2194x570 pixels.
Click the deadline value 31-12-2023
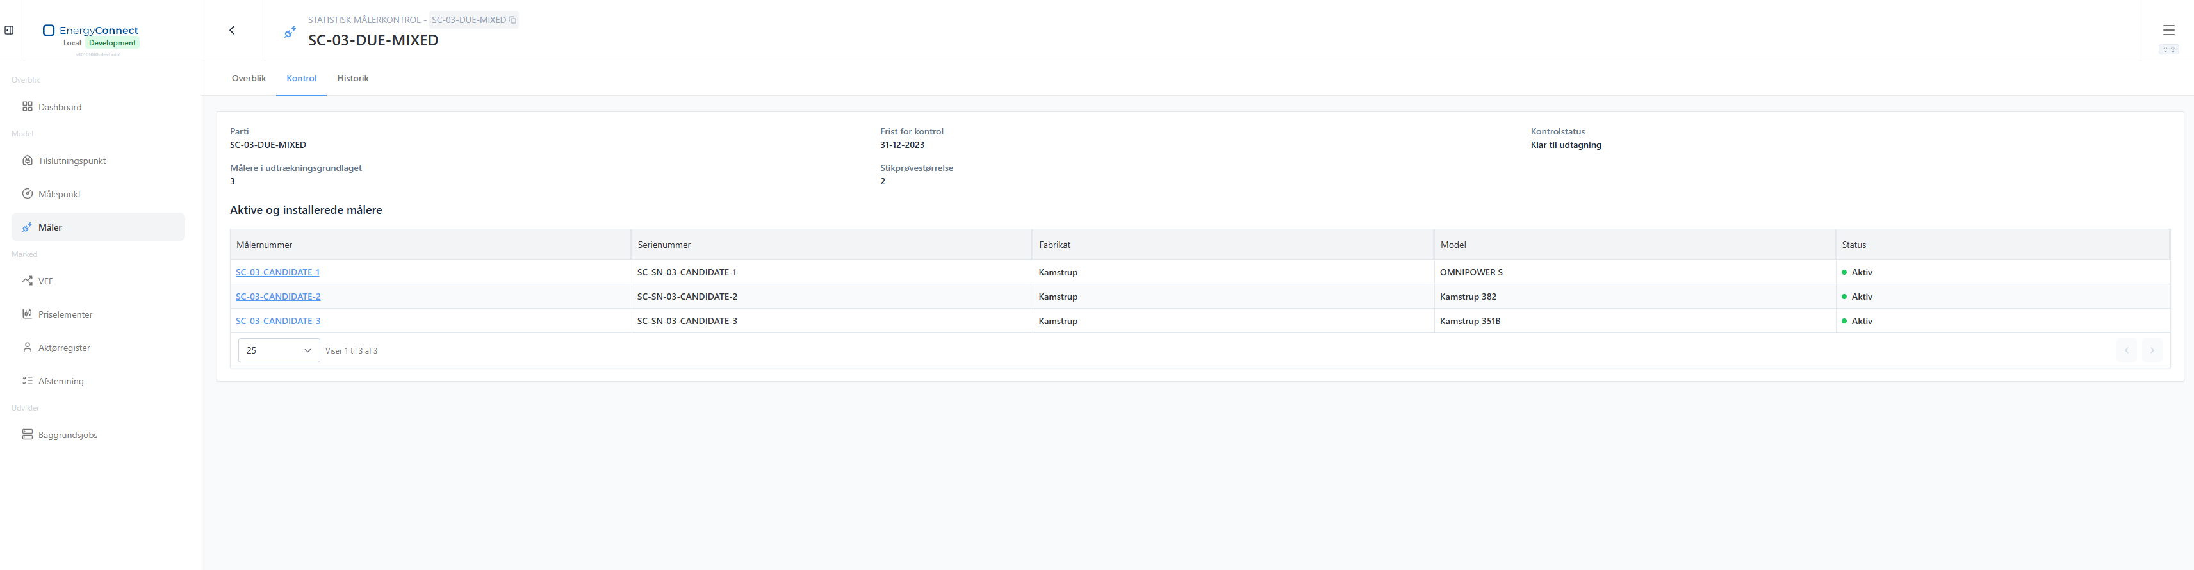point(902,145)
